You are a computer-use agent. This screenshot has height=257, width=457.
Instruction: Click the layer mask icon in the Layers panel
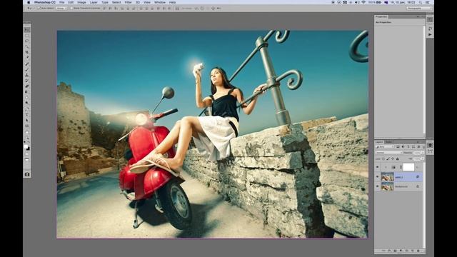click(x=395, y=251)
